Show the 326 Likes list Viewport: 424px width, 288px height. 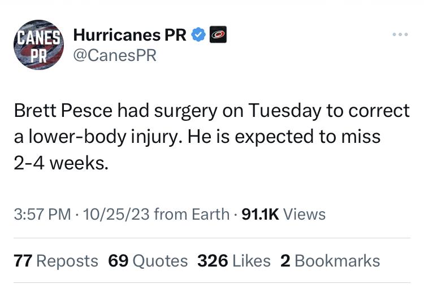233,261
